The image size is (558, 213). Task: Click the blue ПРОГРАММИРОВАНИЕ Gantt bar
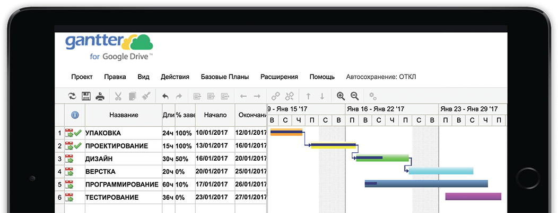[426, 183]
